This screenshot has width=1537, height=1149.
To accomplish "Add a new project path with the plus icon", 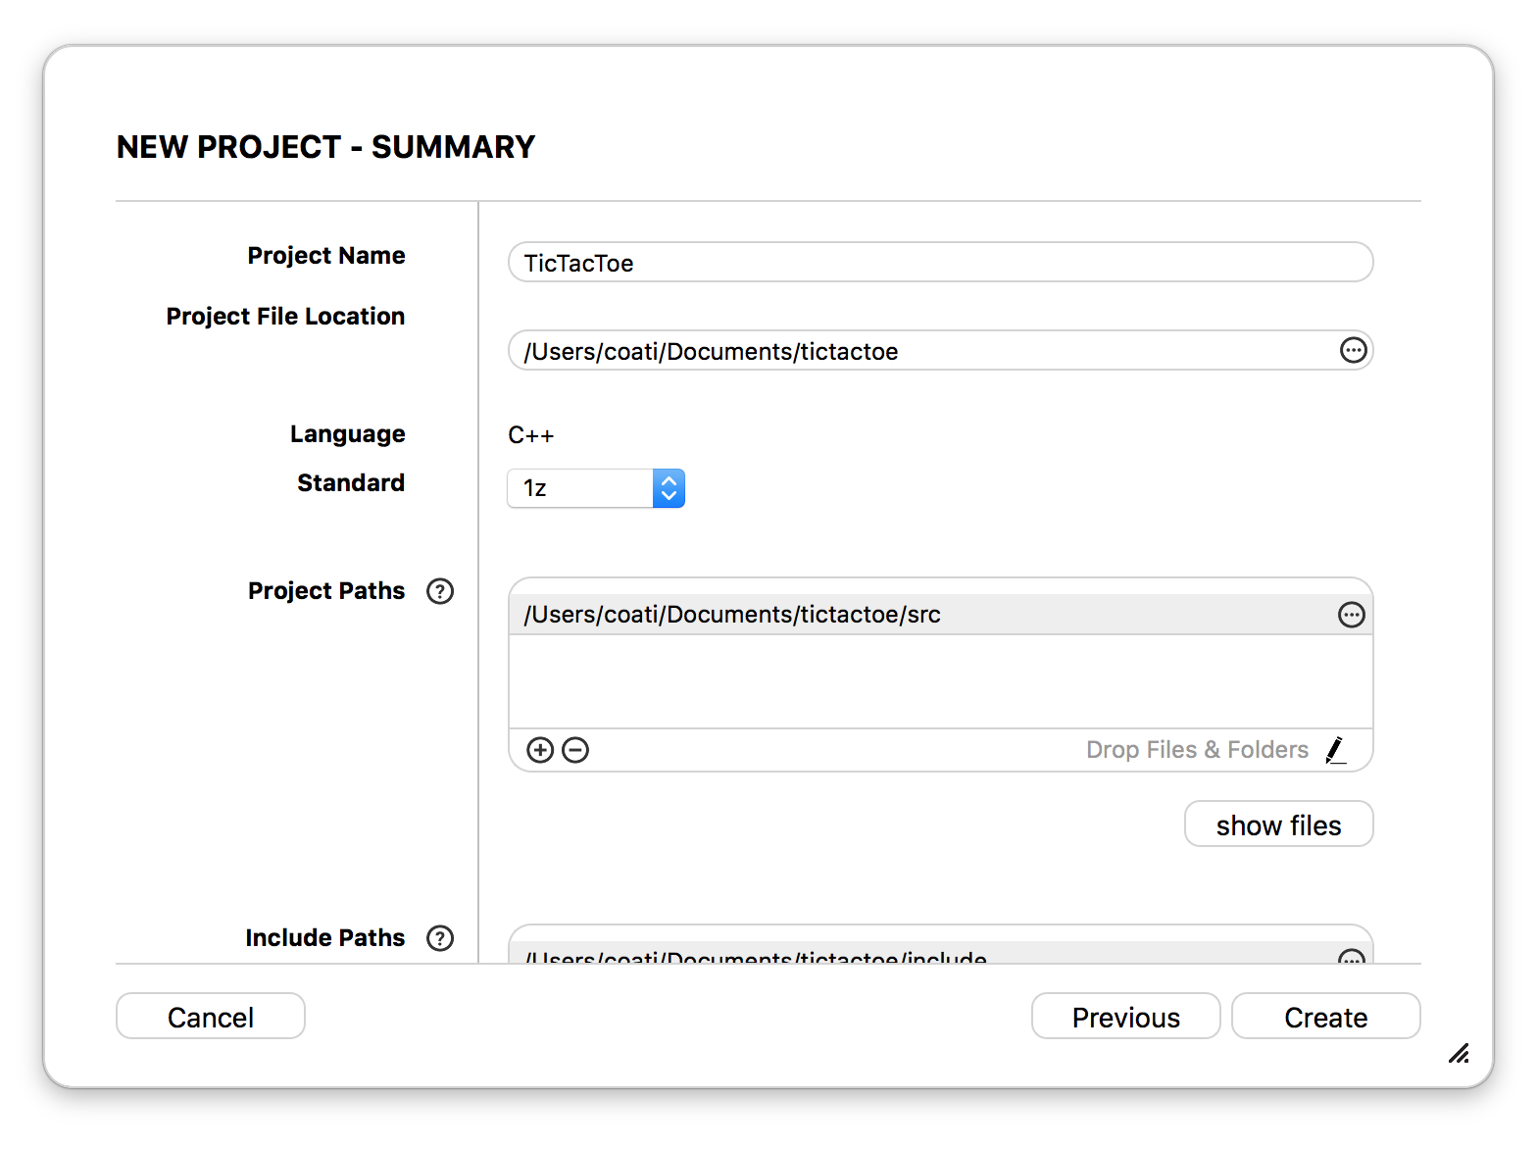I will point(540,750).
